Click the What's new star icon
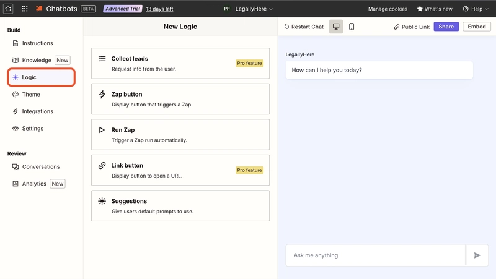 [x=420, y=9]
